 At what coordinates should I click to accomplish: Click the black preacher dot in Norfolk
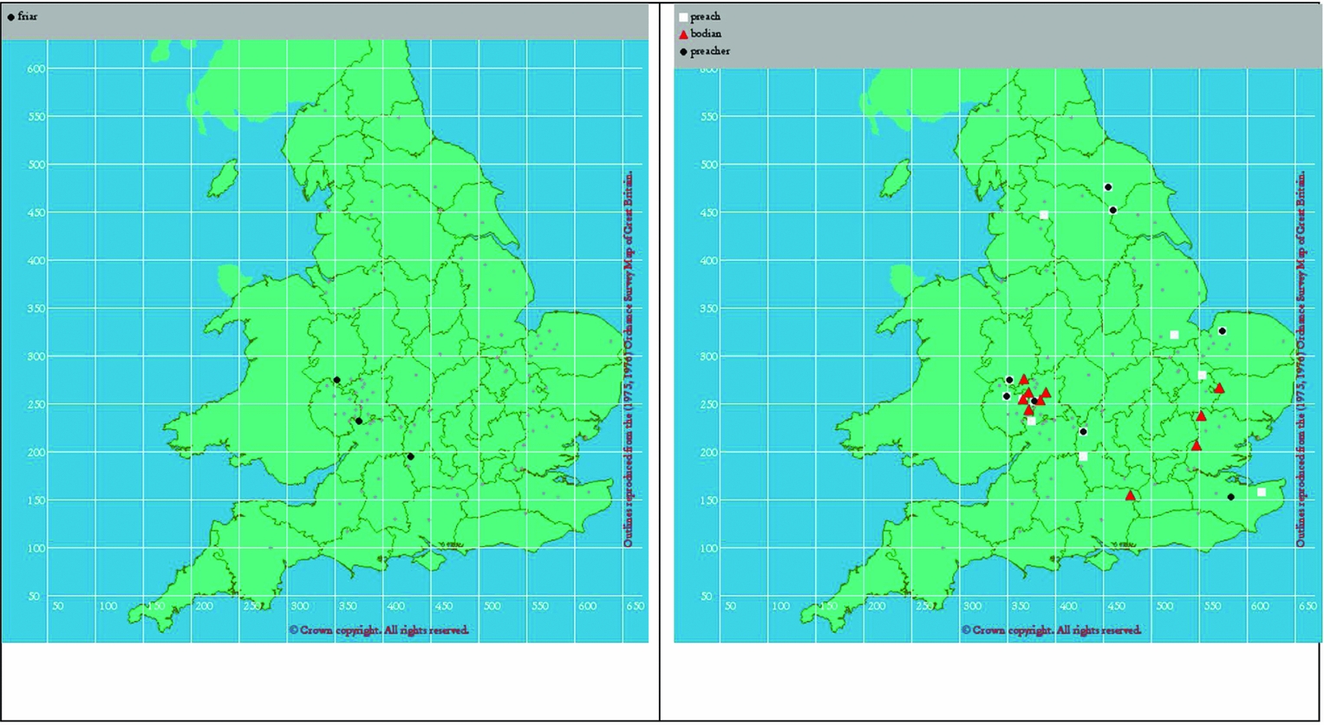(x=1222, y=331)
